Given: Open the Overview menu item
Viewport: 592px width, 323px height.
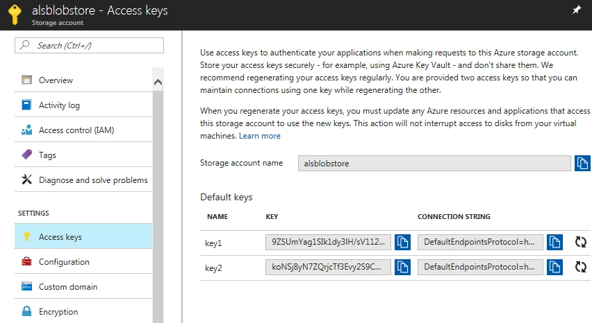Looking at the screenshot, I should click(x=56, y=80).
